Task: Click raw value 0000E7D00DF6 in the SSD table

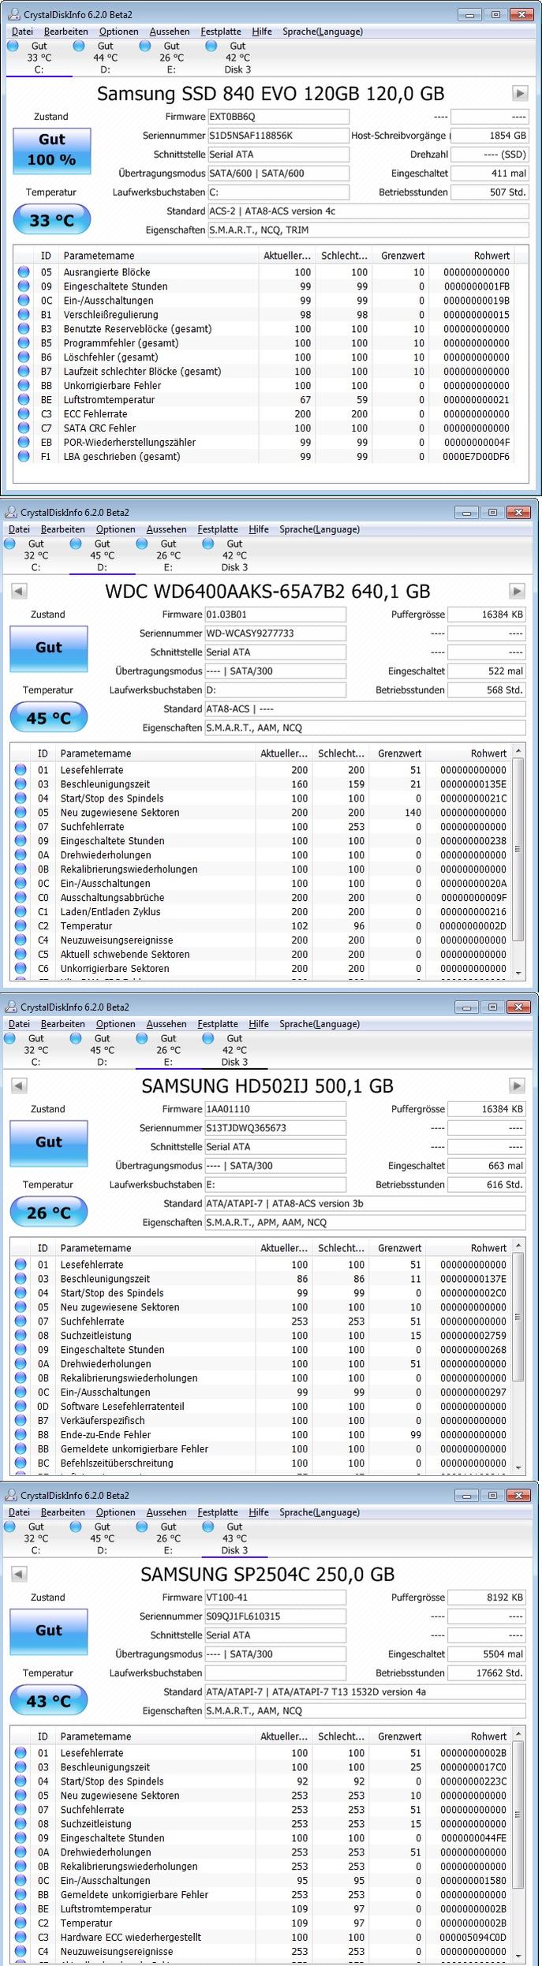Action: (x=476, y=457)
